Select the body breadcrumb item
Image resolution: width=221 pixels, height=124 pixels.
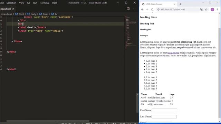click(33, 14)
